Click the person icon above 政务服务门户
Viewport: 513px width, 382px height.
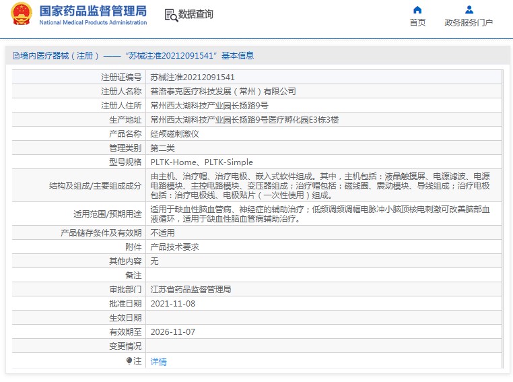[x=469, y=9]
